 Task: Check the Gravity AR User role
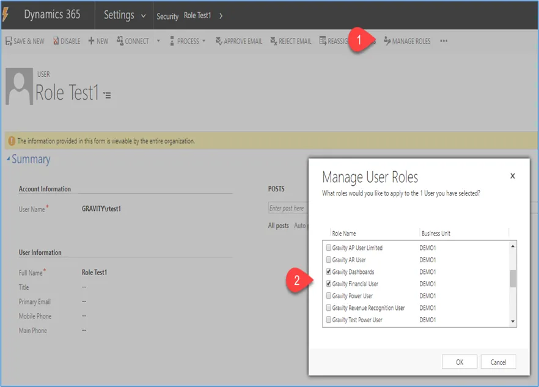point(329,260)
